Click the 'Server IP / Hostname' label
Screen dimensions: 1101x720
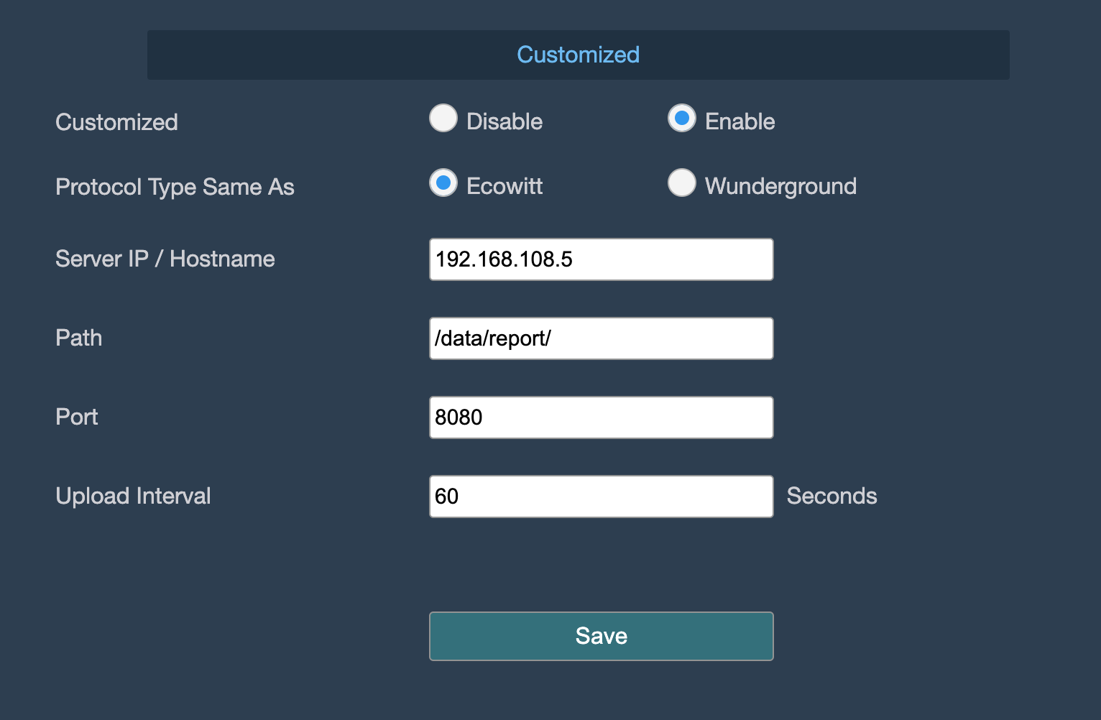point(165,259)
